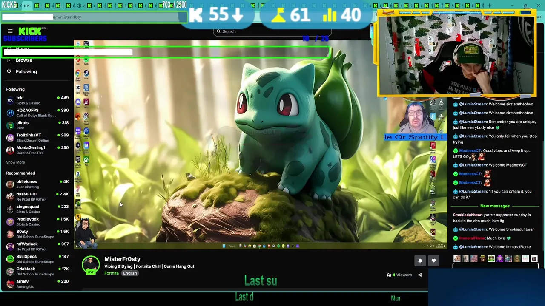Viewport: 545px width, 306px height.
Task: Open dasMEHDI recommended channel
Action: (37, 196)
